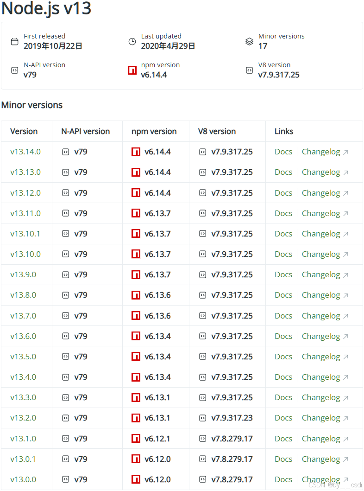364x491 pixels.
Task: Click the clock icon beside Last updated
Action: tap(132, 41)
